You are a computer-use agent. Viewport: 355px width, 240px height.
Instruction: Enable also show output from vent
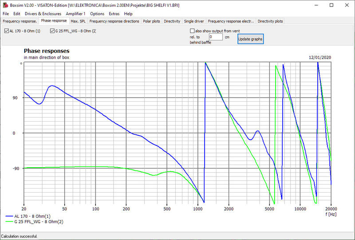[x=192, y=31]
